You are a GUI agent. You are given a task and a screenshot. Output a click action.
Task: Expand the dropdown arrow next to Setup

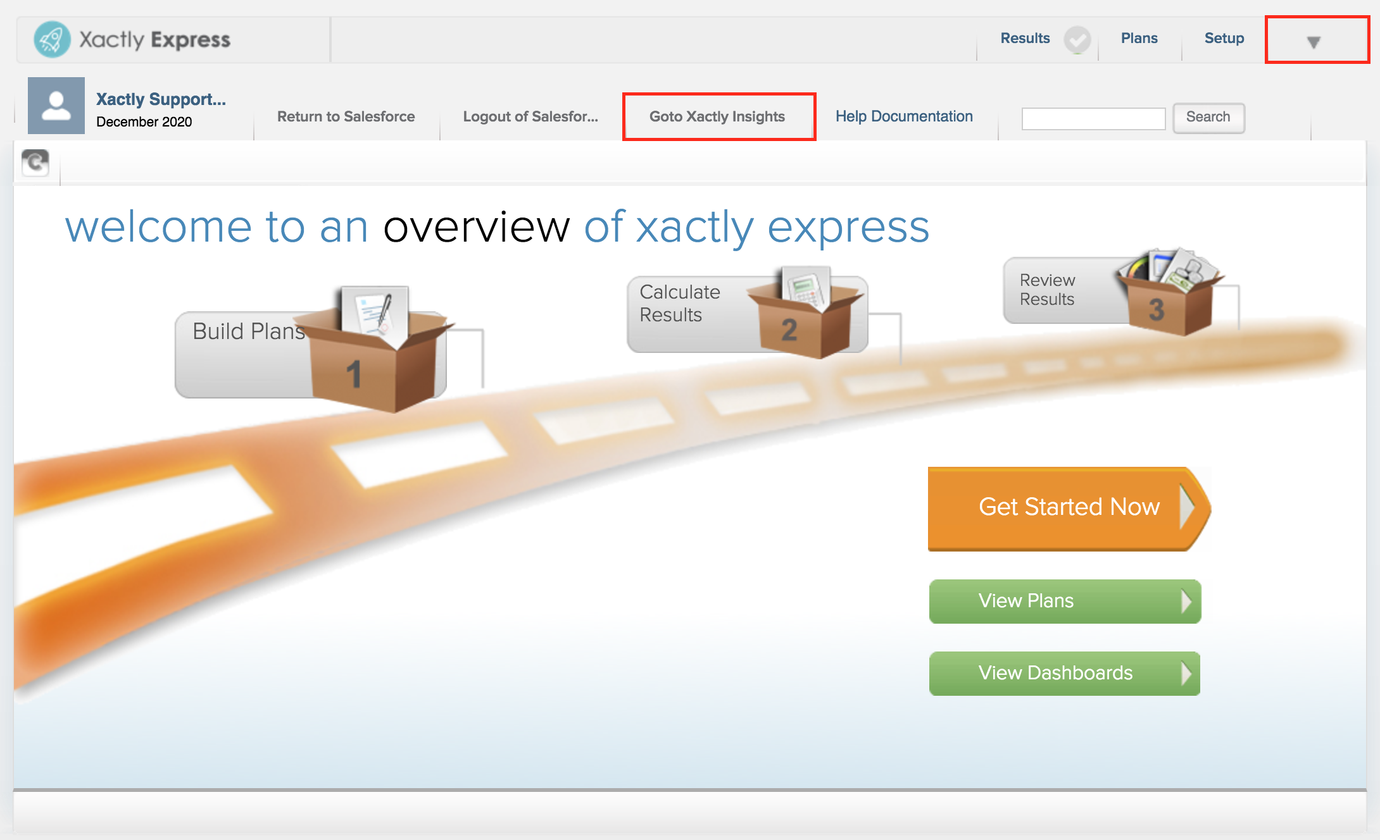point(1314,42)
